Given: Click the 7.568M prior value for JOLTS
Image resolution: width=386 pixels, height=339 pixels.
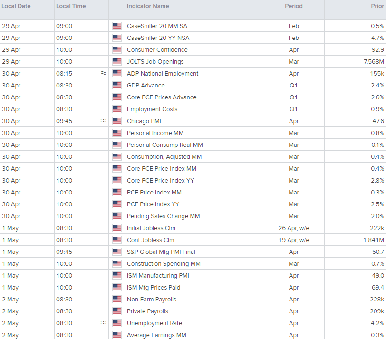Looking at the screenshot, I should coord(374,61).
